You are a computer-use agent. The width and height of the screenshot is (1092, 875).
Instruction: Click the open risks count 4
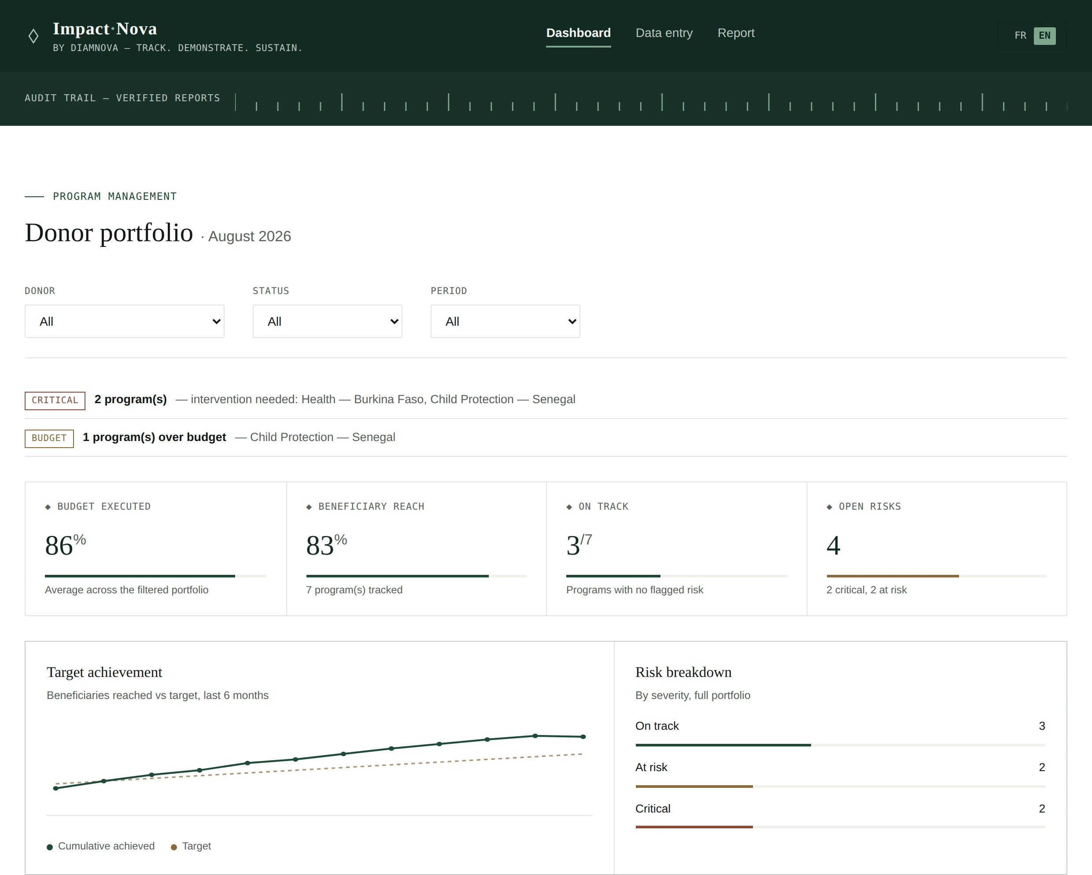[833, 545]
